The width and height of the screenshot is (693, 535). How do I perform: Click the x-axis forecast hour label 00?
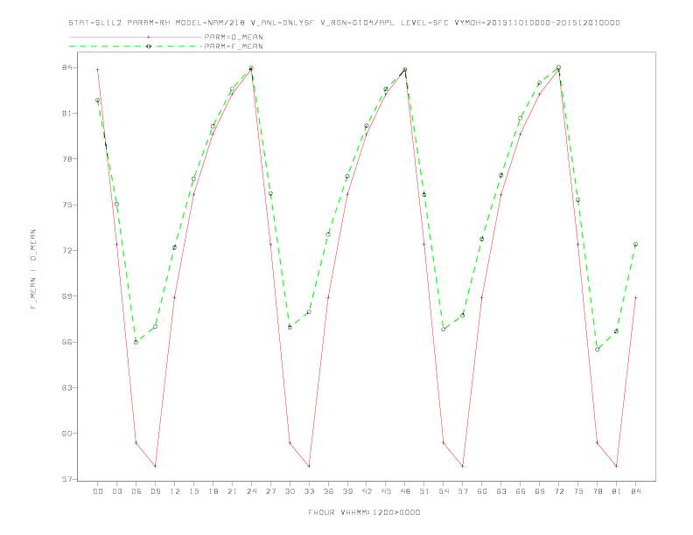click(x=98, y=491)
